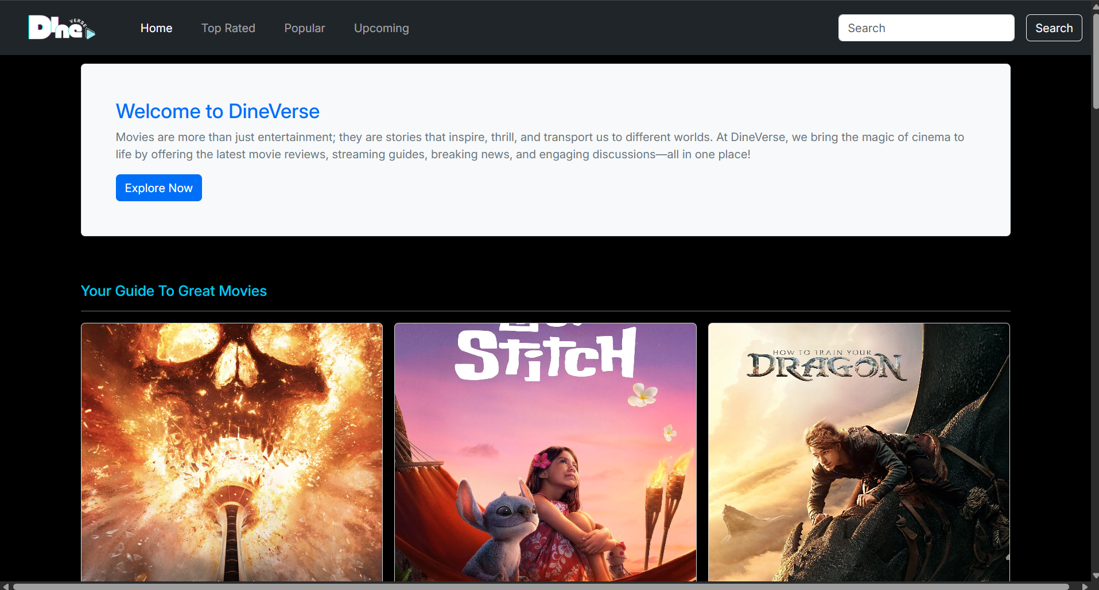Go to Top Rated movies
The height and width of the screenshot is (590, 1099).
pos(228,28)
